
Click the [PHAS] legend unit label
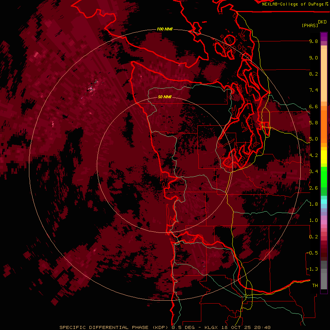tap(310, 25)
